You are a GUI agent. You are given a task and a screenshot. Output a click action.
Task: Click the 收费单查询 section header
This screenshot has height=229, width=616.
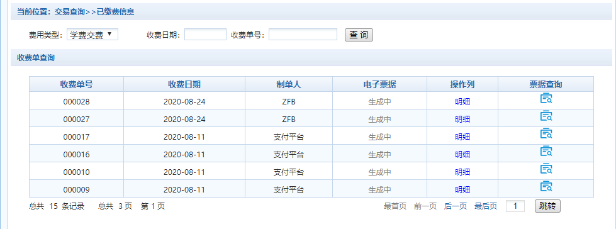36,58
